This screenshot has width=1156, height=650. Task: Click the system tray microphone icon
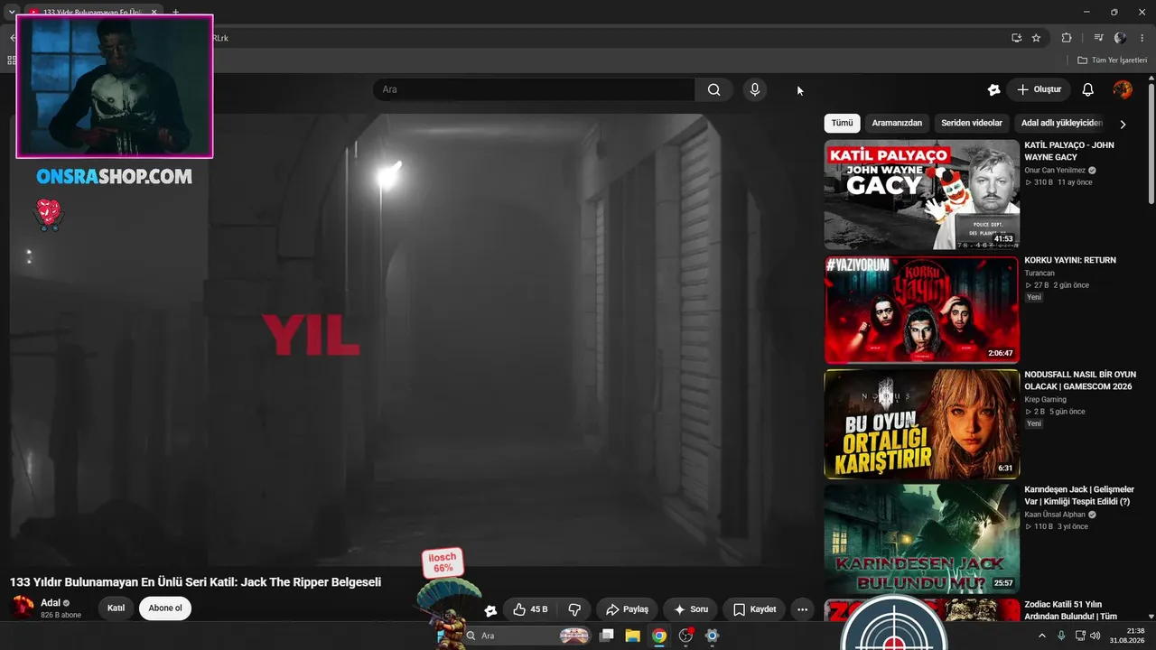coord(1061,636)
